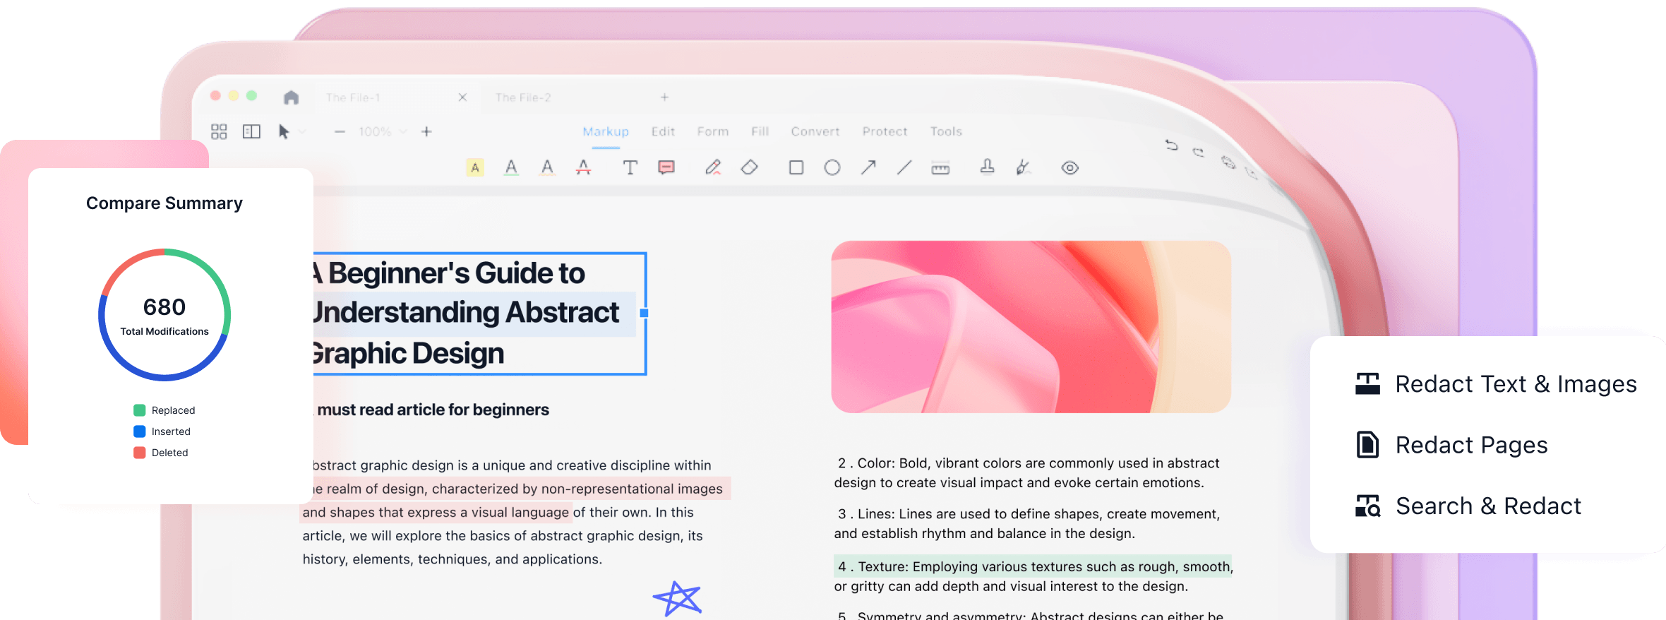Viewport: 1666px width, 620px height.
Task: Select the strikethrough text tool
Action: coord(583,167)
